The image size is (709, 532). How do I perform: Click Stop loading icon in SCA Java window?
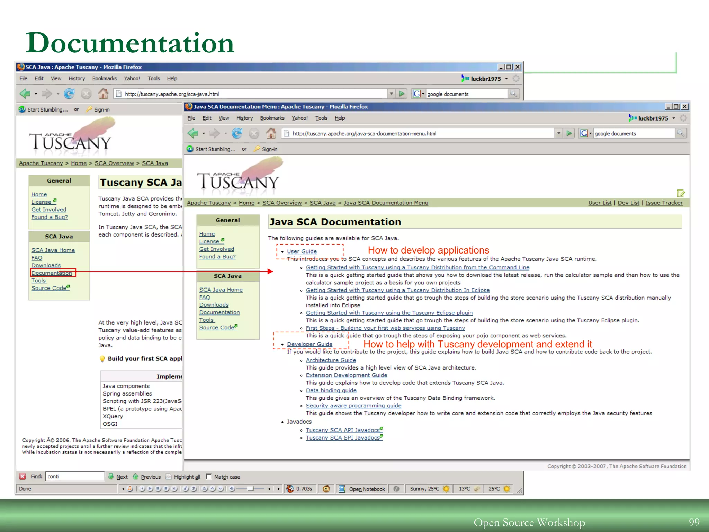(86, 94)
